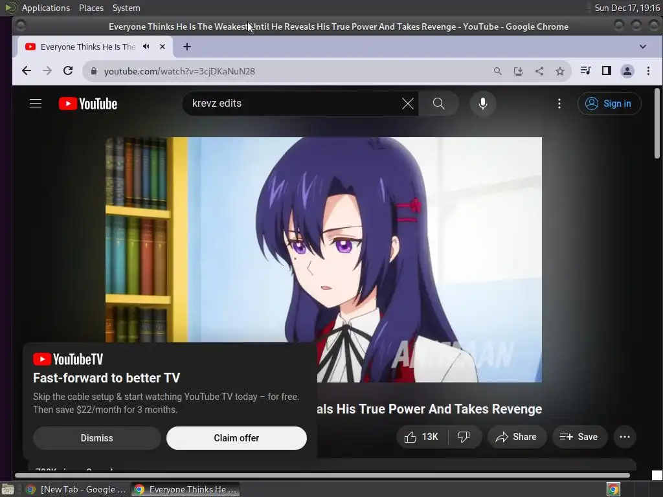Click the YouTube TV logo in promo
This screenshot has height=497, width=663.
pos(68,359)
